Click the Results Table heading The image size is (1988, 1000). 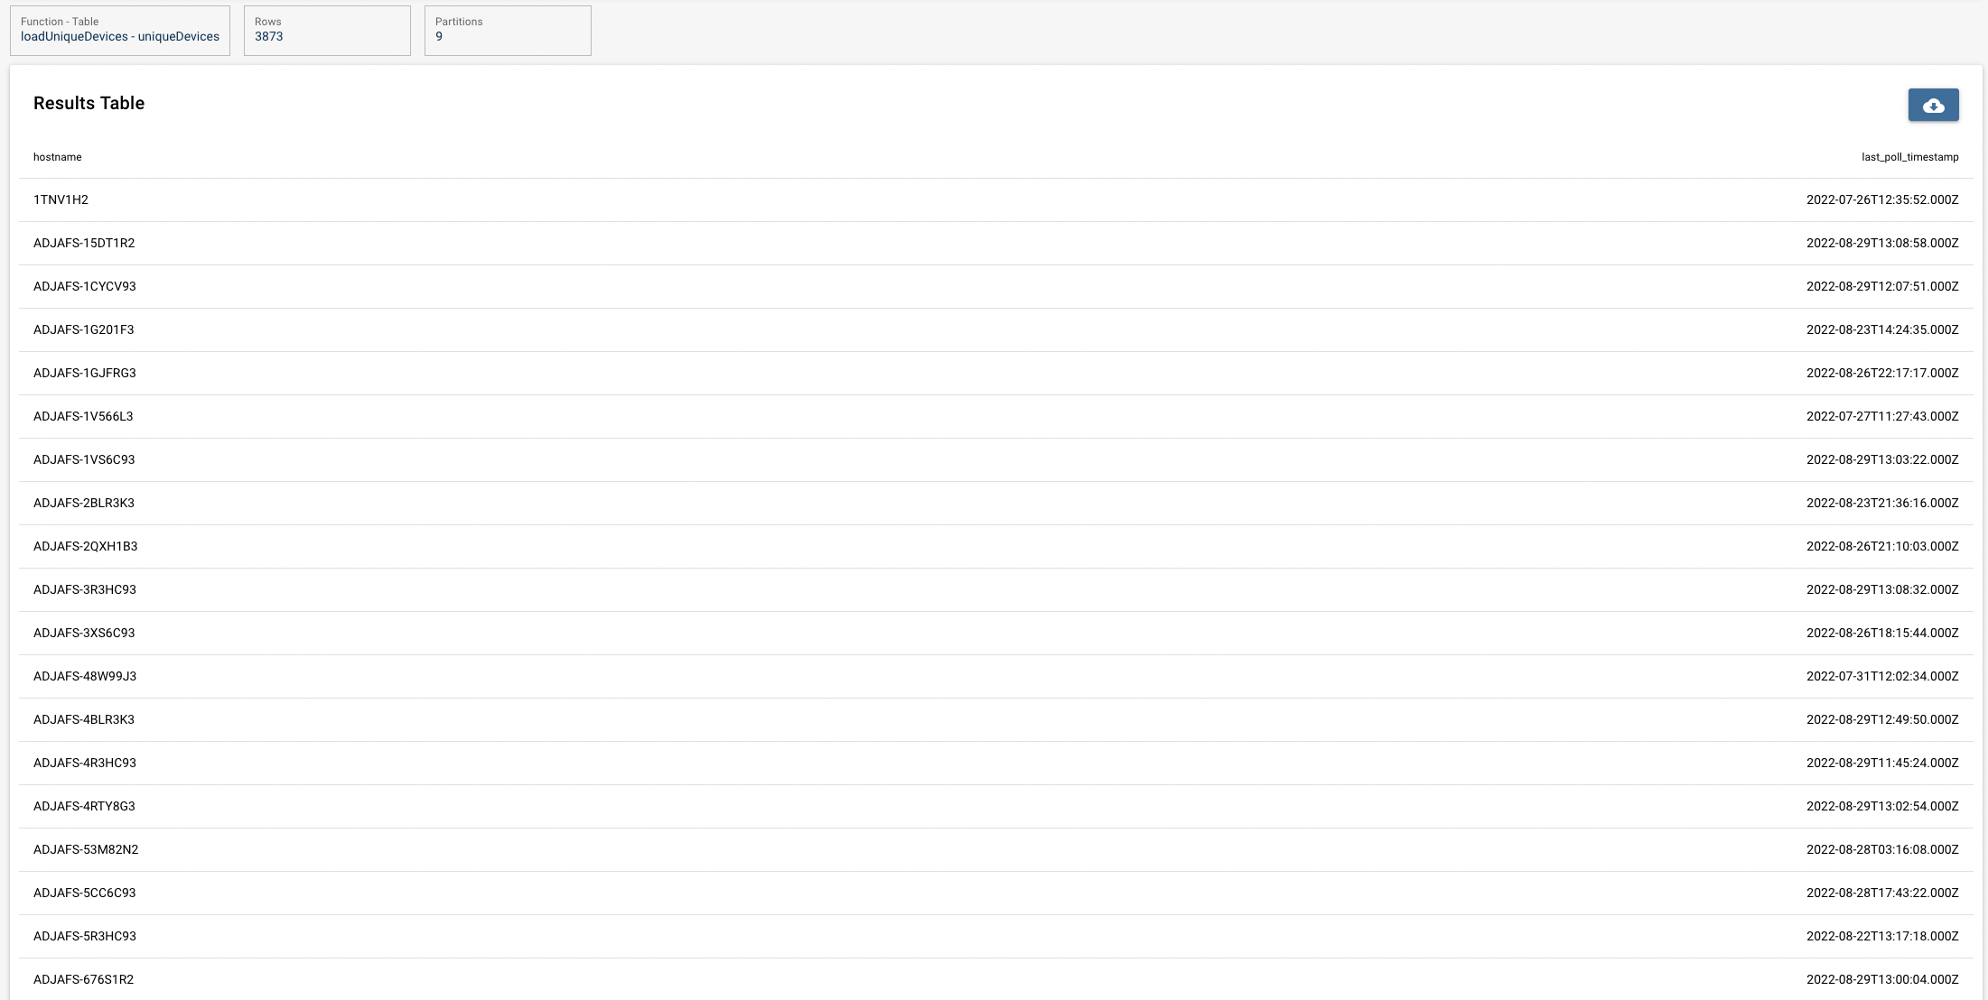89,104
